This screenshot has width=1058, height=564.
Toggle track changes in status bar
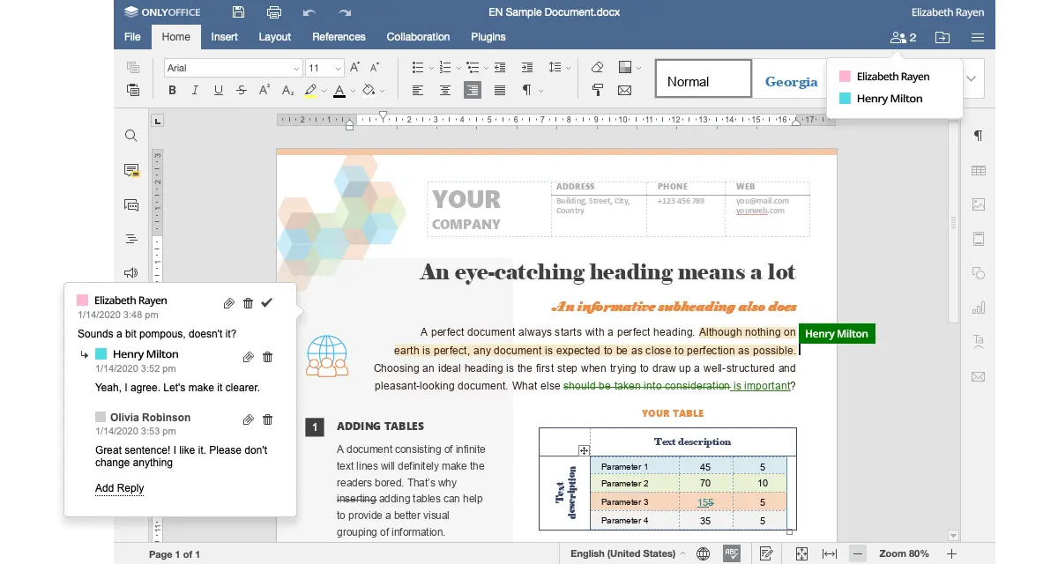click(x=767, y=553)
